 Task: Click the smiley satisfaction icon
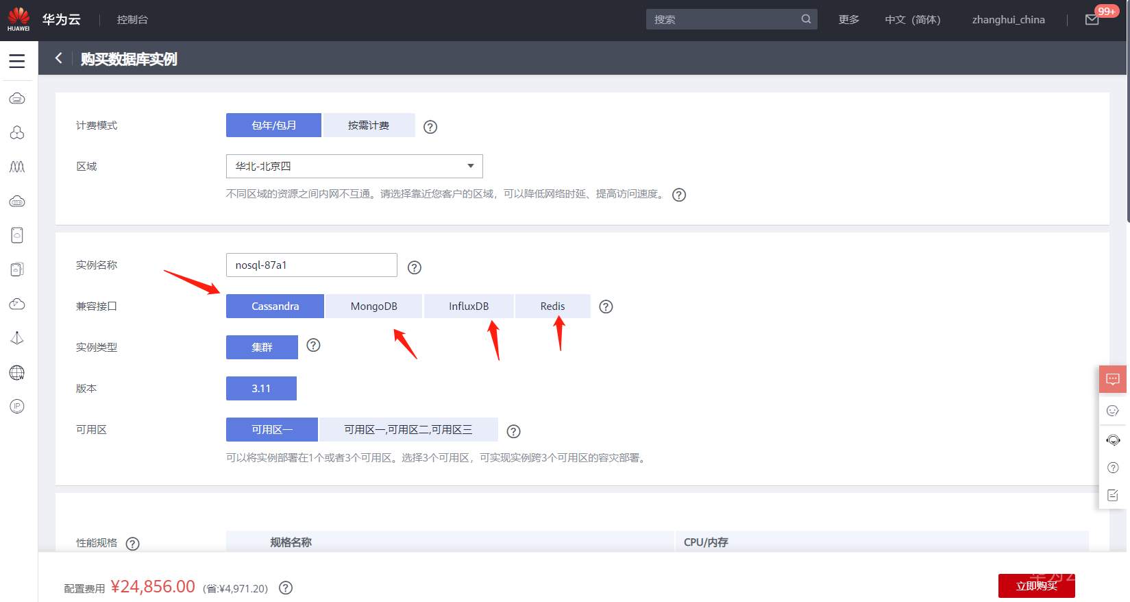pyautogui.click(x=1113, y=411)
